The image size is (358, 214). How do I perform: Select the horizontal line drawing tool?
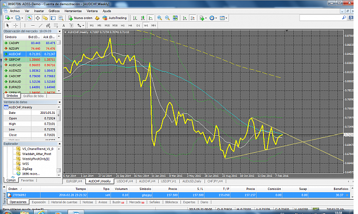(33, 25)
